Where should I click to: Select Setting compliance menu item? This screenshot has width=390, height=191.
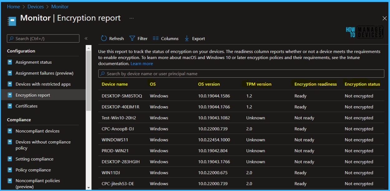[34, 159]
